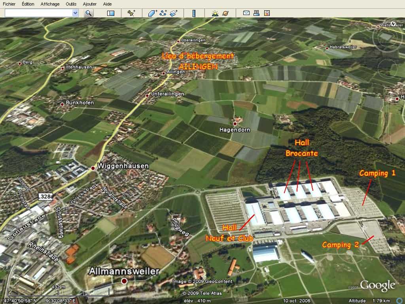Open the Affichage menu

pos(50,4)
